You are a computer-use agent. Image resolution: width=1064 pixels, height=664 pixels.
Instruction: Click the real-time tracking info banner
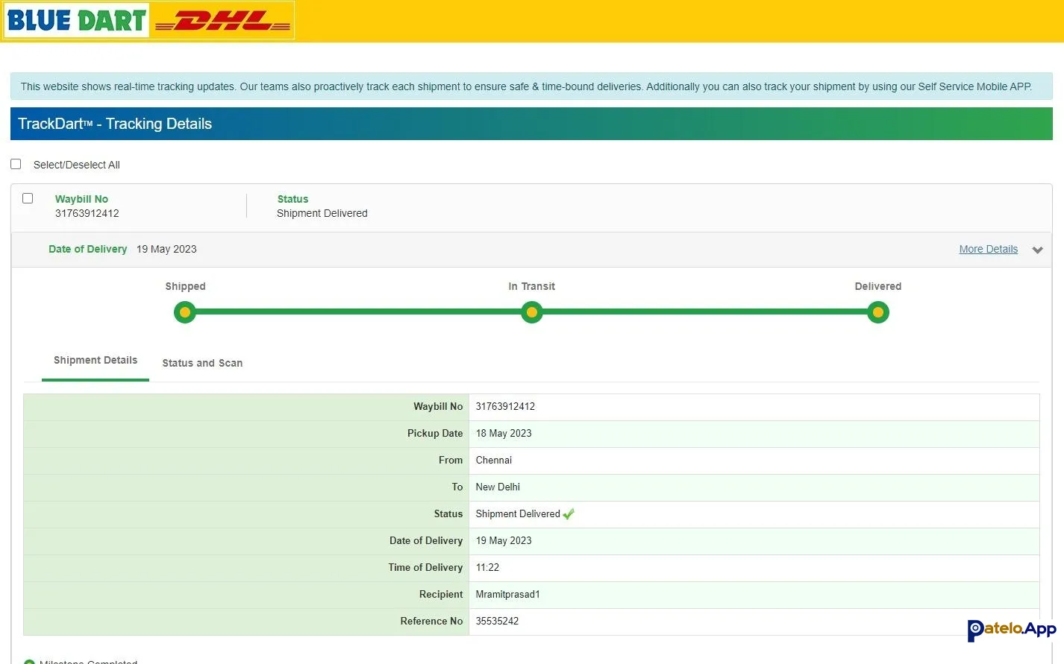[526, 86]
